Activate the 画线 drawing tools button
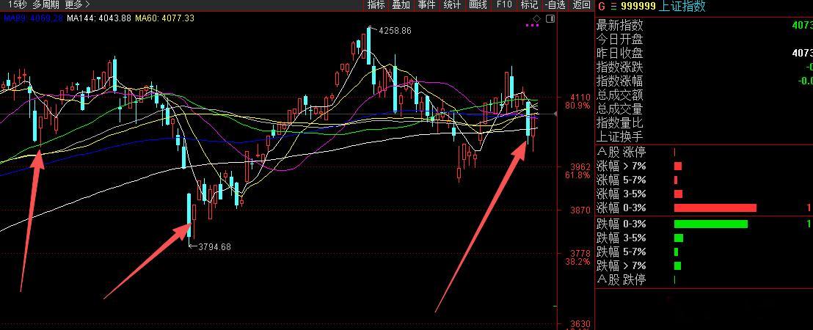The width and height of the screenshot is (813, 330). pos(478,4)
